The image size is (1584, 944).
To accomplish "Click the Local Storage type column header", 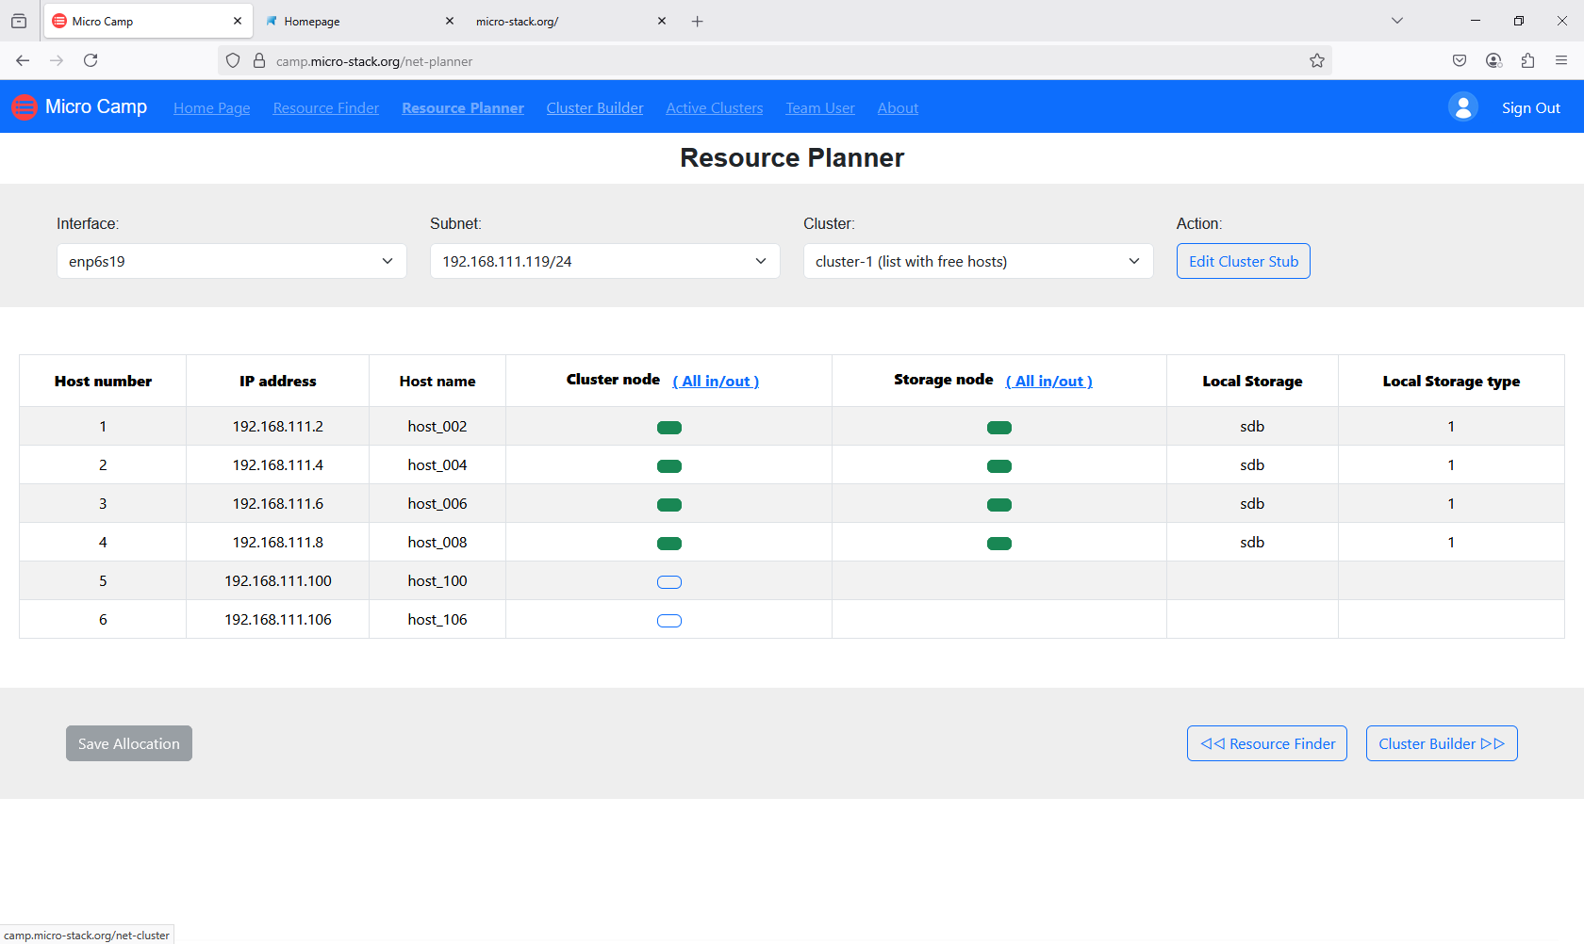I will click(x=1451, y=382).
